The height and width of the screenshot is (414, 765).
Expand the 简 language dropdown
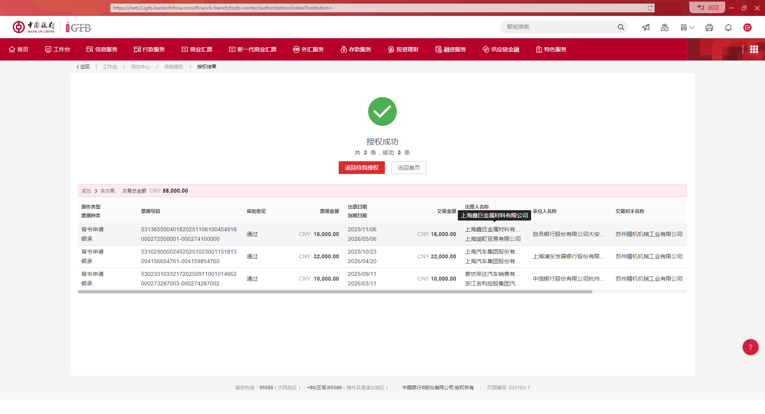pos(687,27)
